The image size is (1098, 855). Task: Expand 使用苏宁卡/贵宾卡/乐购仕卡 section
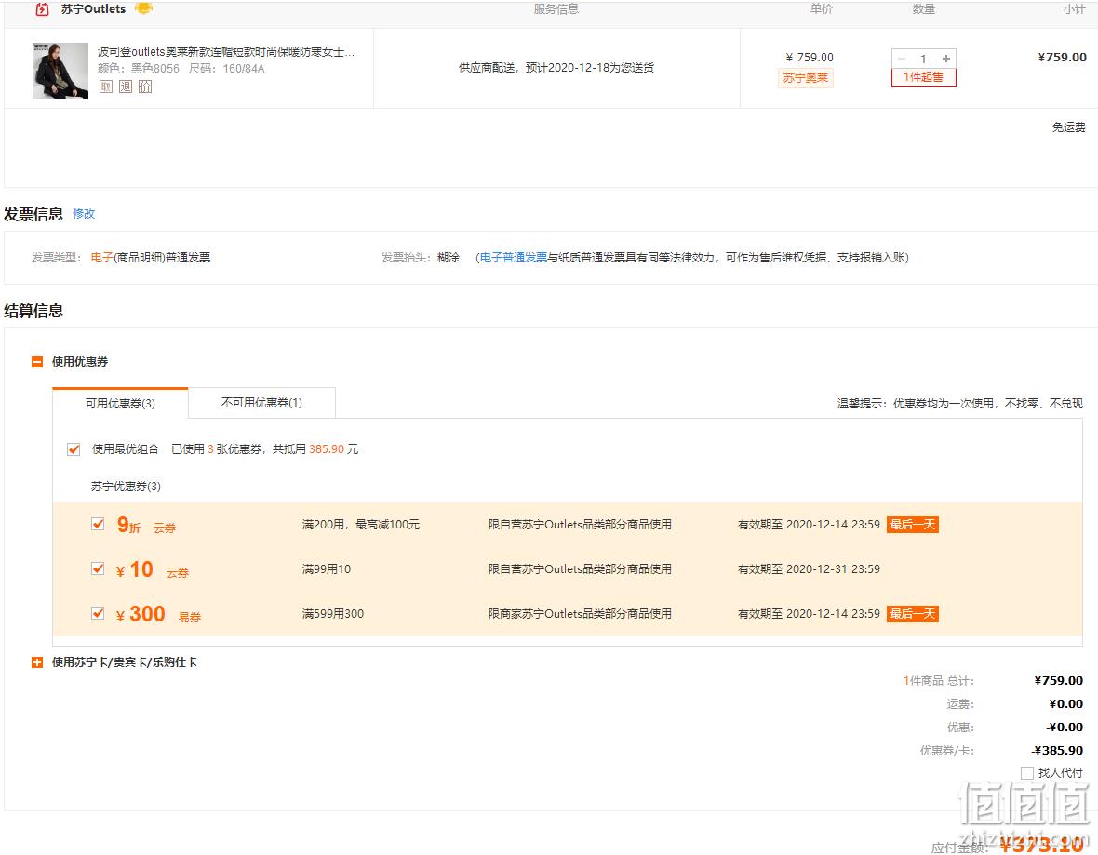pos(37,662)
